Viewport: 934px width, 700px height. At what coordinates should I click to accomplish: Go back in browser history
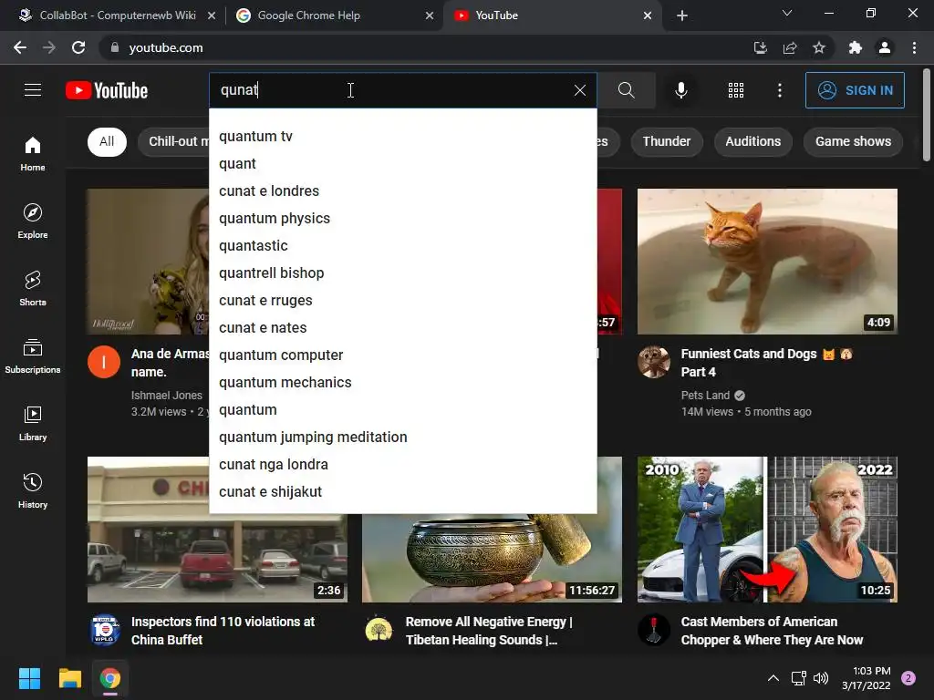click(x=20, y=47)
